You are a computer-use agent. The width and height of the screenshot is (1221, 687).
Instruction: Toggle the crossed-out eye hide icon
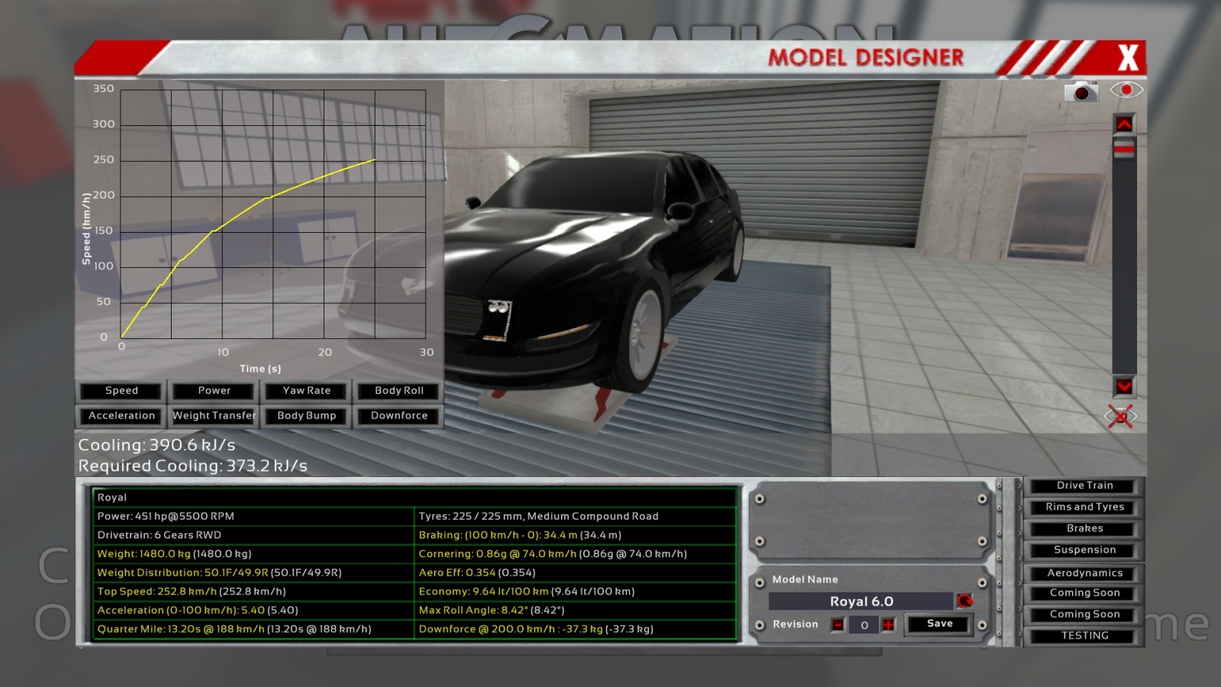pyautogui.click(x=1120, y=417)
